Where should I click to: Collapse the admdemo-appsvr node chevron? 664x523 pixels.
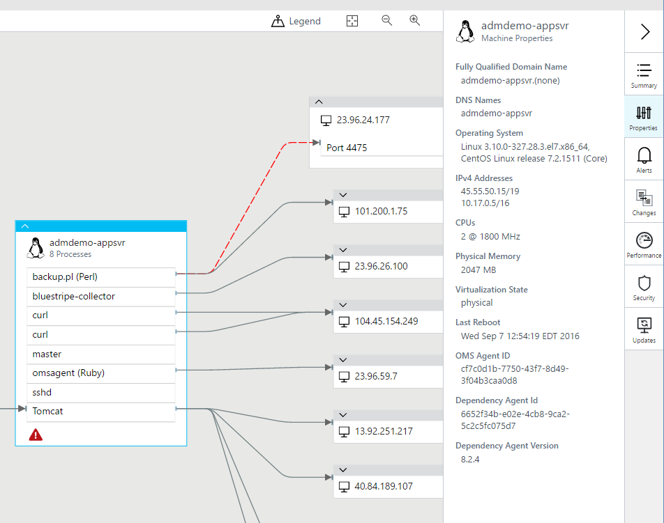coord(25,226)
